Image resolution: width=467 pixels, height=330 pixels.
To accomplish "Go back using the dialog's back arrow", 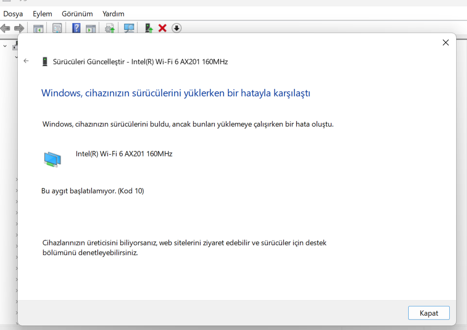I will coord(26,61).
